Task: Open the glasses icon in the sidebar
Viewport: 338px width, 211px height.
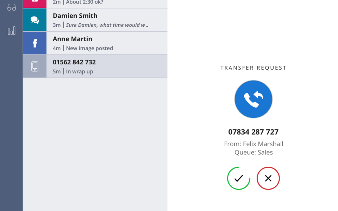Action: tap(11, 8)
